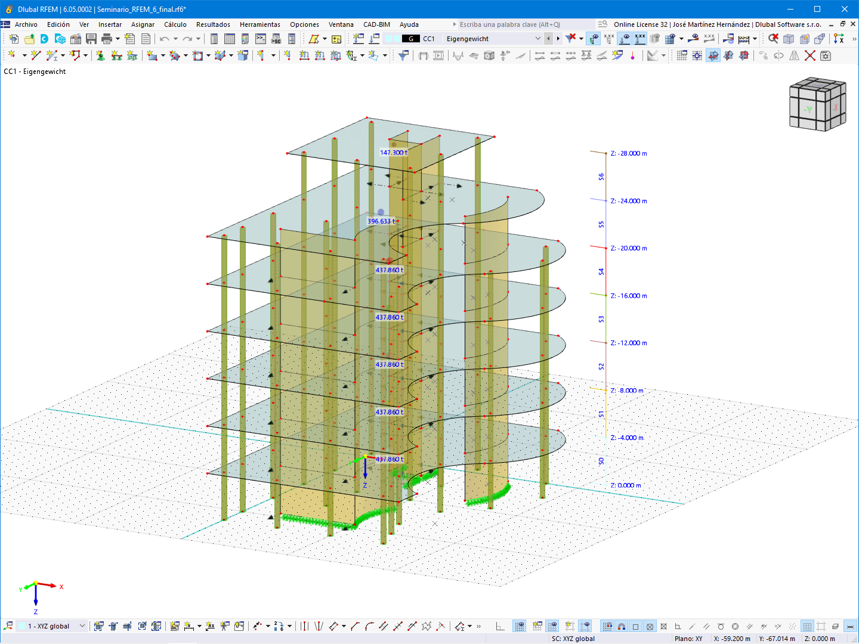
Task: Open the console script window icon
Action: [x=261, y=39]
